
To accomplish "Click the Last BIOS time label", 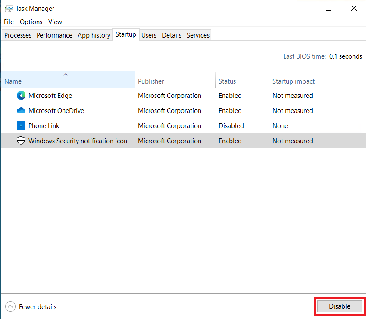I will [304, 56].
